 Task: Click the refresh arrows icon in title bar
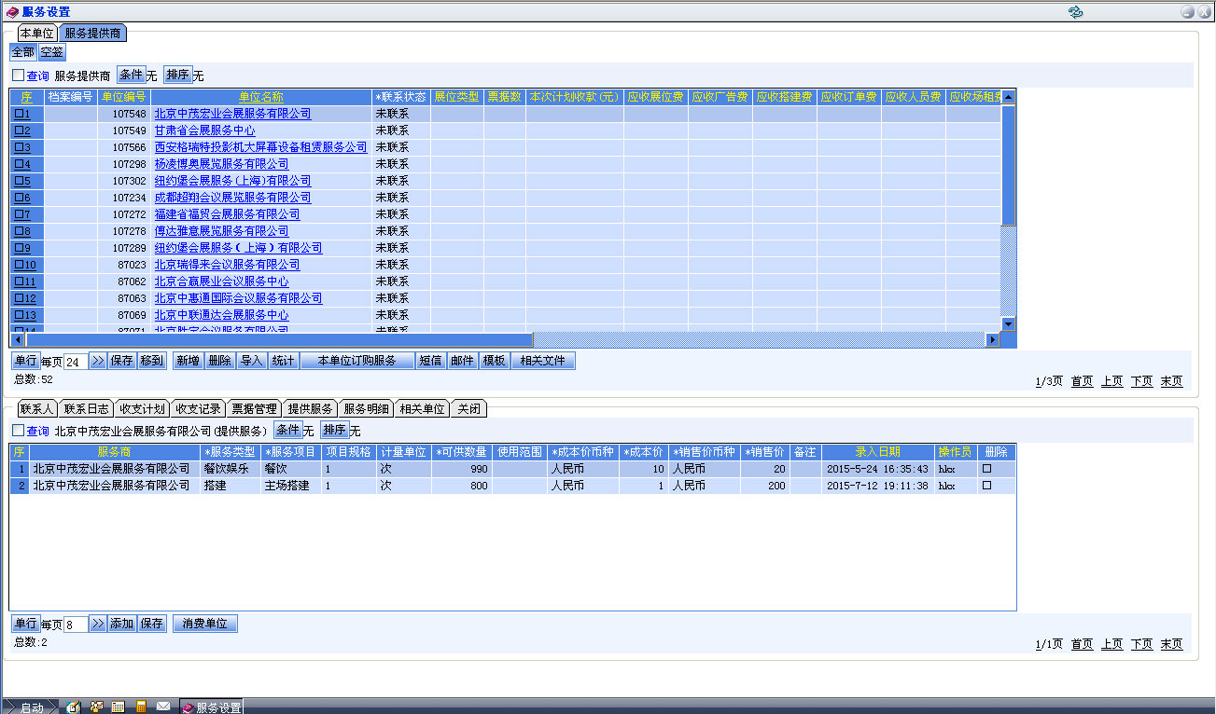coord(1075,12)
